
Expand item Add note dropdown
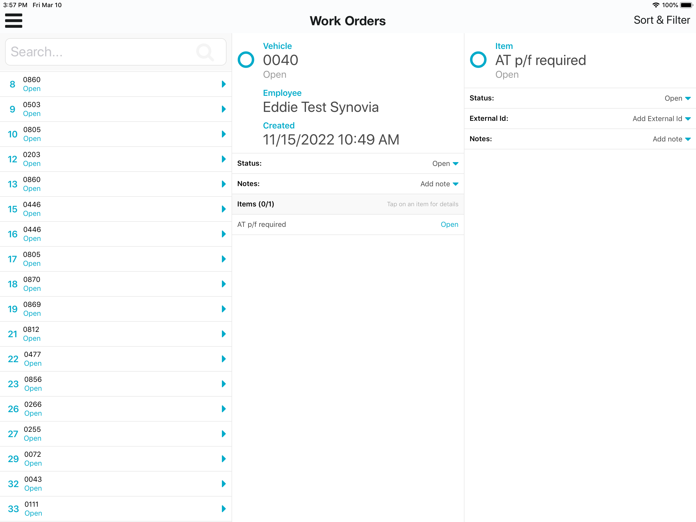[x=672, y=139]
